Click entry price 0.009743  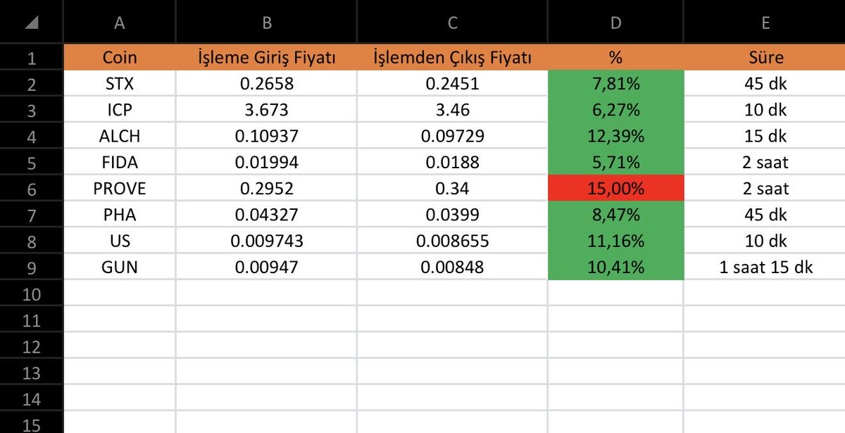tap(266, 241)
